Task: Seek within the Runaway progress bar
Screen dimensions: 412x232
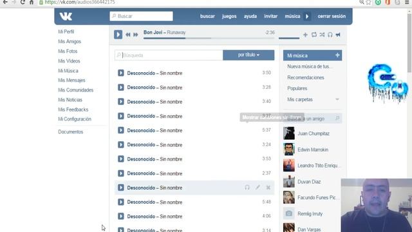Action: tap(209, 38)
